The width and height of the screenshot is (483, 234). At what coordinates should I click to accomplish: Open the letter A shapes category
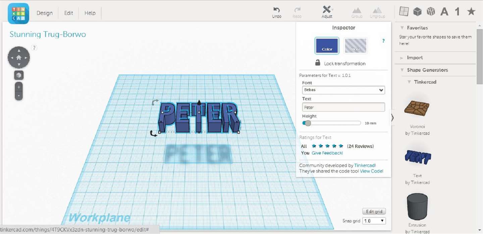444,12
